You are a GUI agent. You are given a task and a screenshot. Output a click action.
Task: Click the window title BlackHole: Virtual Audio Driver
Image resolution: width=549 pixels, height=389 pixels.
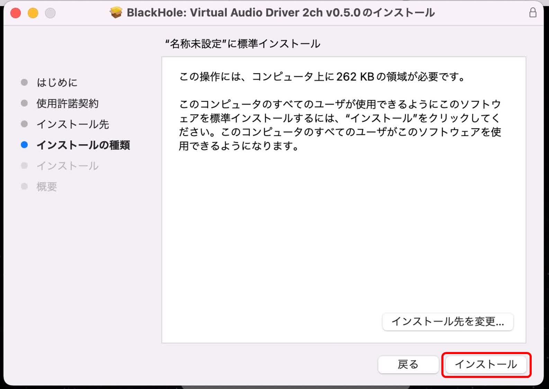(280, 13)
